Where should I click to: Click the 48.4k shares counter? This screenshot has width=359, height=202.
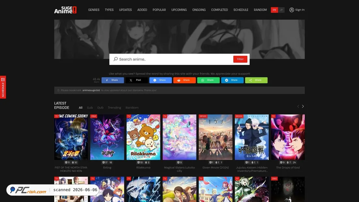(x=96, y=80)
